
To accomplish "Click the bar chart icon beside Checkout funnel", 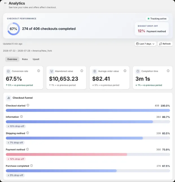I will (8, 98).
